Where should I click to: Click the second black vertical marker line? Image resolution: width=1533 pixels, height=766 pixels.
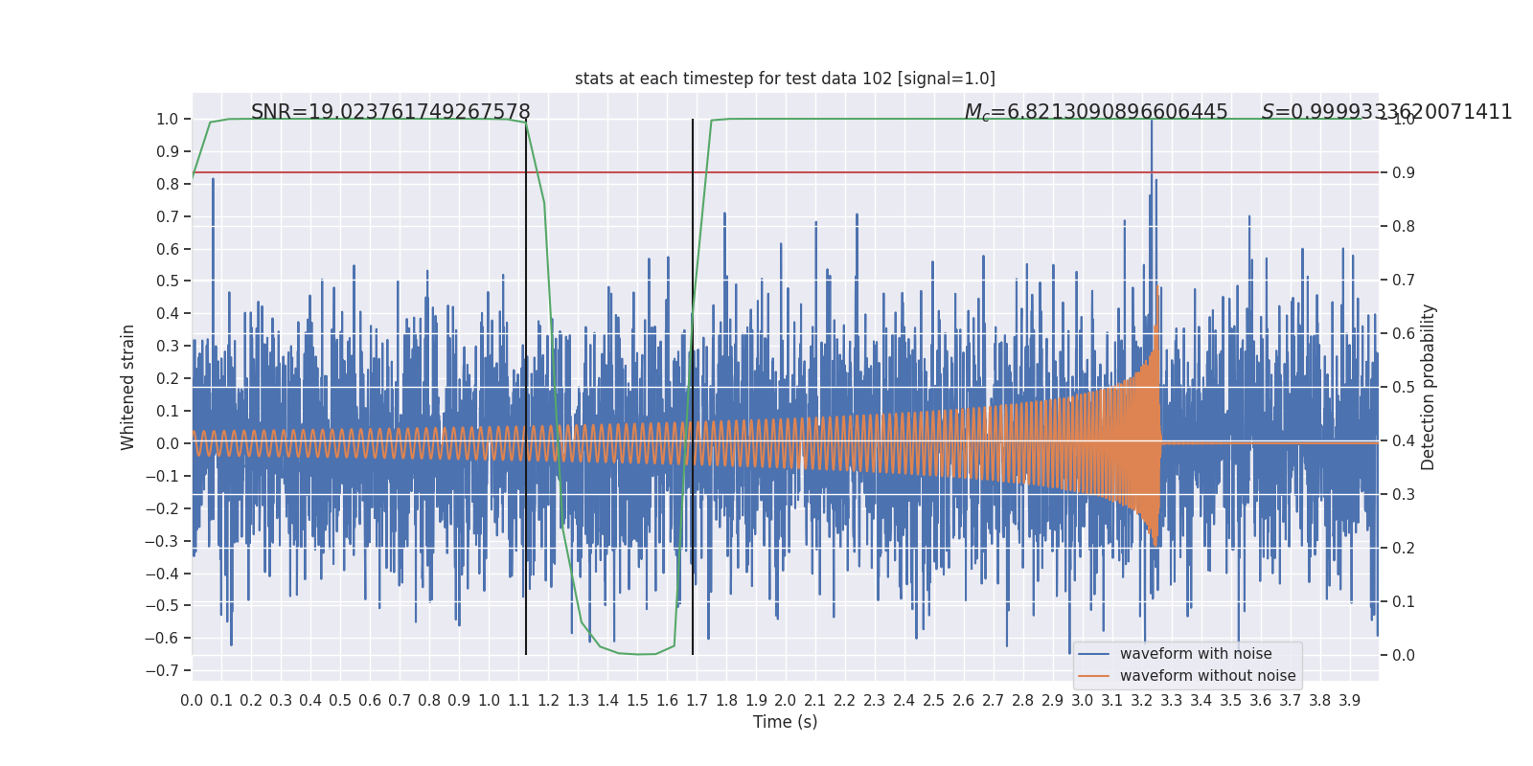point(693,387)
